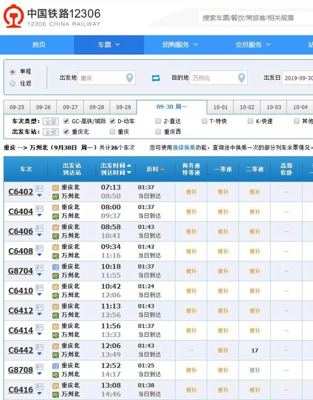Open train C6410 number link
The height and width of the screenshot is (400, 313).
(21, 291)
